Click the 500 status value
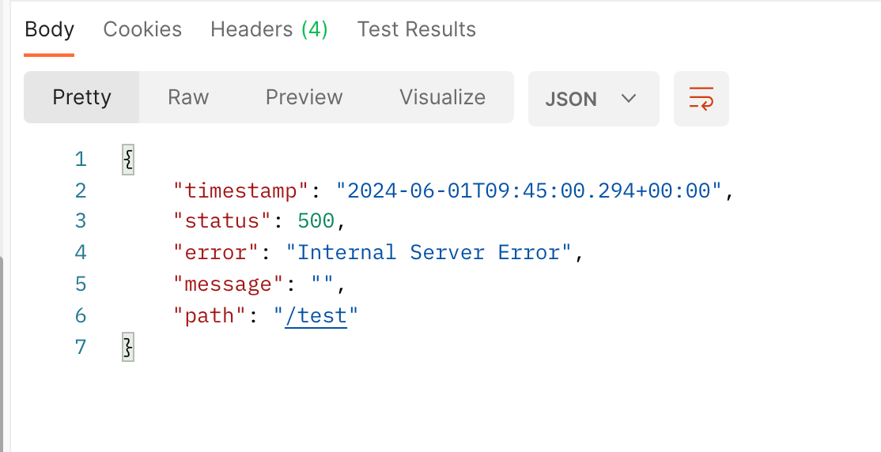The width and height of the screenshot is (881, 452). 316,221
